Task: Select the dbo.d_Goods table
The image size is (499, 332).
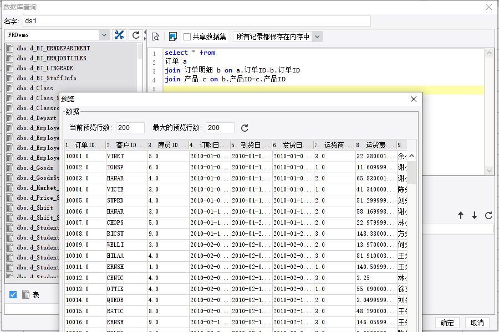Action: coord(35,168)
